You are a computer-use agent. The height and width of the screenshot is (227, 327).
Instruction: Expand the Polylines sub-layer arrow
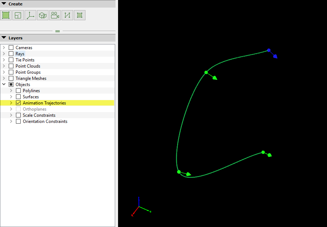tap(11, 91)
